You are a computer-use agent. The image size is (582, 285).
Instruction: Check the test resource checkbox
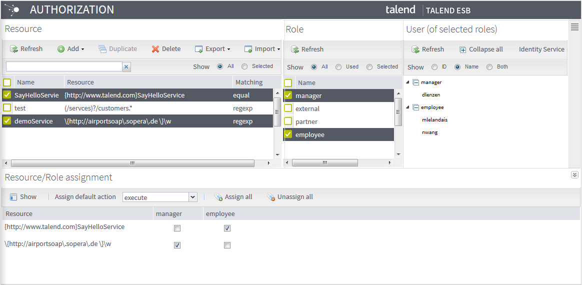click(7, 108)
